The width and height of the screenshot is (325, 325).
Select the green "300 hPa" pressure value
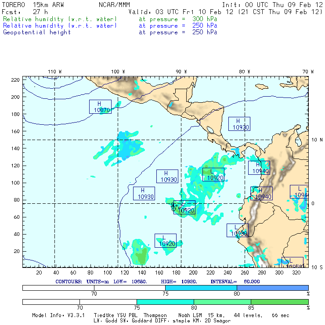pyautogui.click(x=205, y=19)
